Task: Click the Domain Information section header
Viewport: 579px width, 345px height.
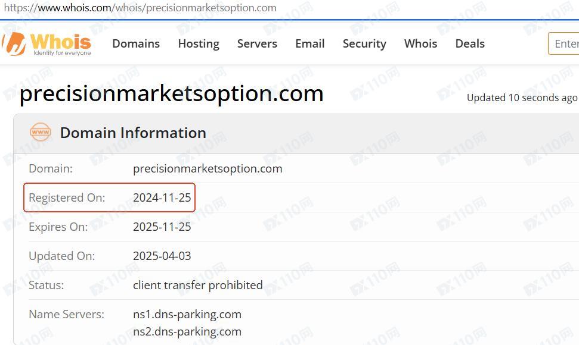Action: (133, 133)
